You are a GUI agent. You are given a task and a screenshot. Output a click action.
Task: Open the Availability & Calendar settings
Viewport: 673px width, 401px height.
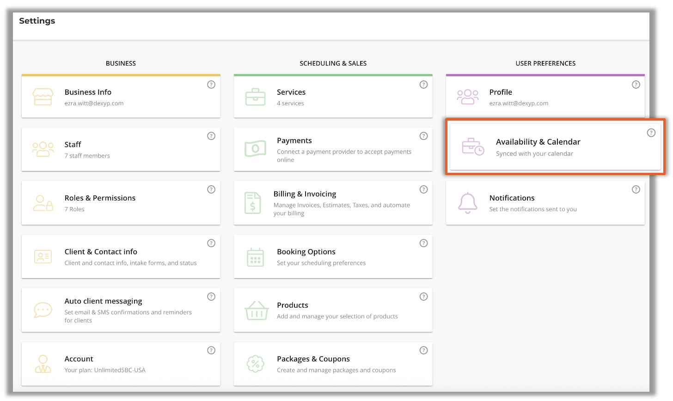click(538, 142)
